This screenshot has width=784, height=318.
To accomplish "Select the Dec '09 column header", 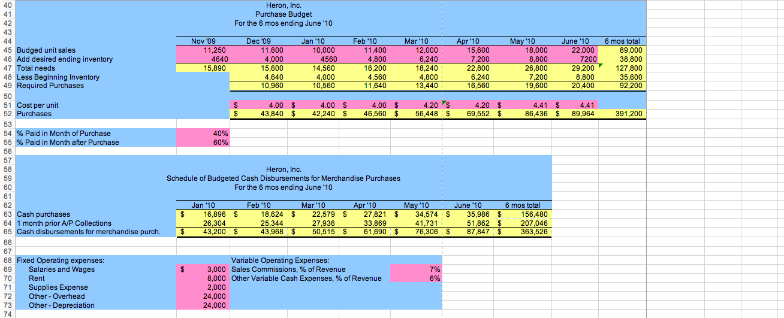I will pyautogui.click(x=258, y=41).
